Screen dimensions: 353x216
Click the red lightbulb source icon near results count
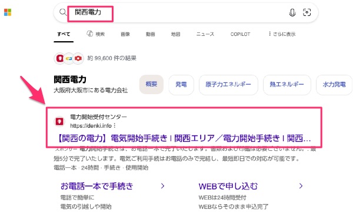click(59, 58)
